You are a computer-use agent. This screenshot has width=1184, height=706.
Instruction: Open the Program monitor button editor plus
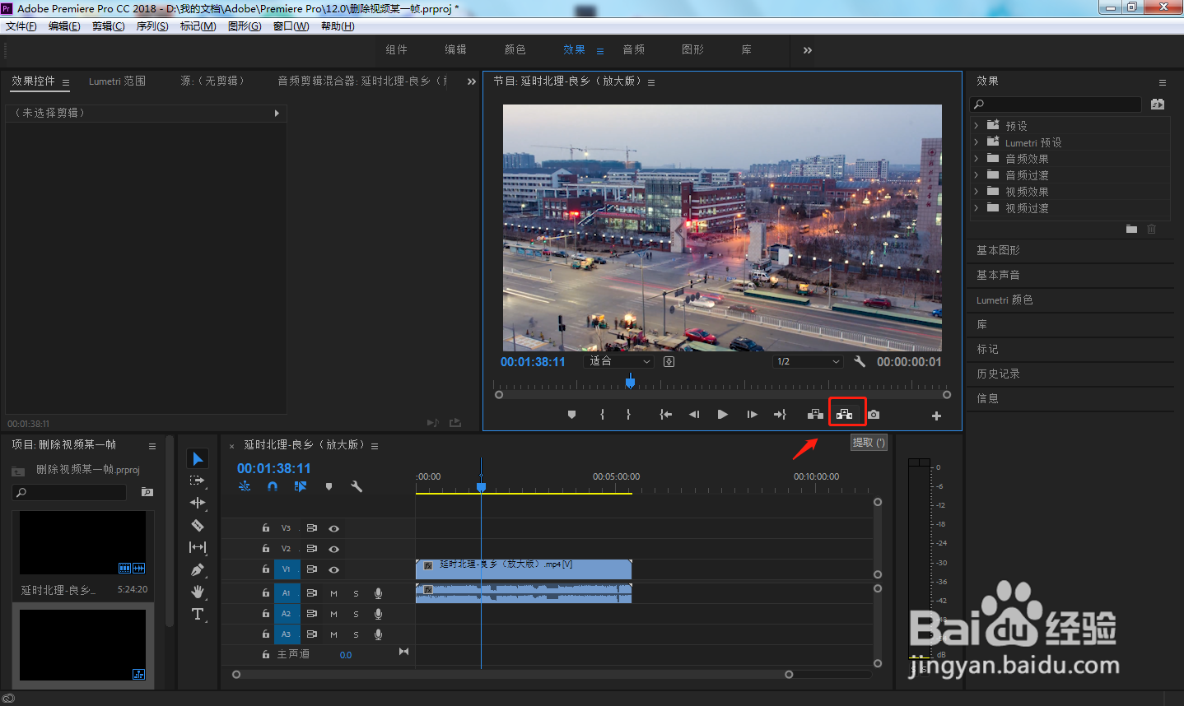tap(936, 416)
